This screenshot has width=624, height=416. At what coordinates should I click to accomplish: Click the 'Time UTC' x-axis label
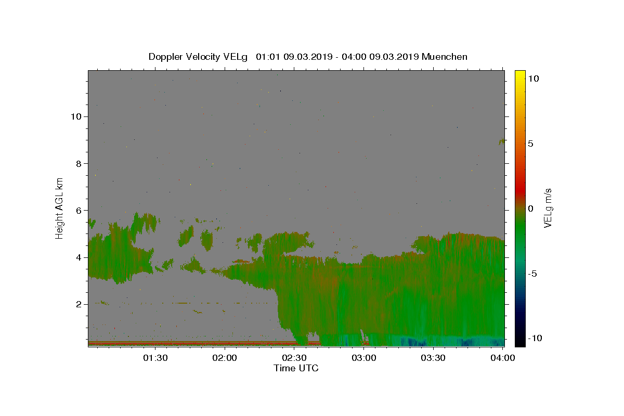(296, 368)
